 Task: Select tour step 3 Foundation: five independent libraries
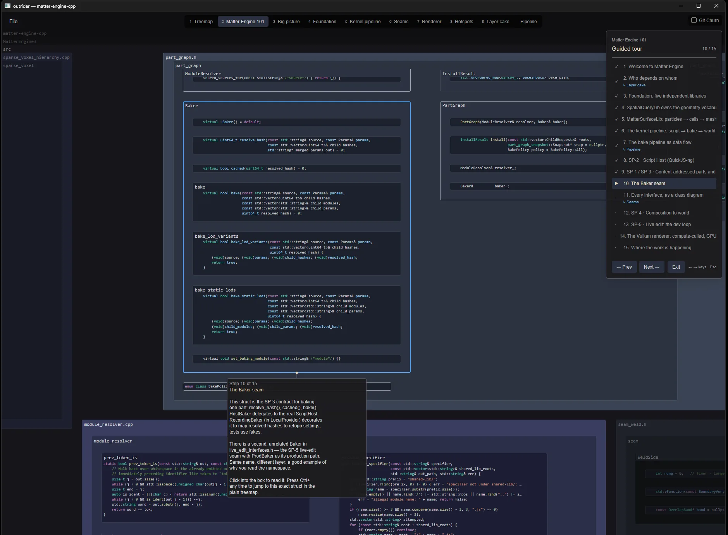click(x=664, y=96)
